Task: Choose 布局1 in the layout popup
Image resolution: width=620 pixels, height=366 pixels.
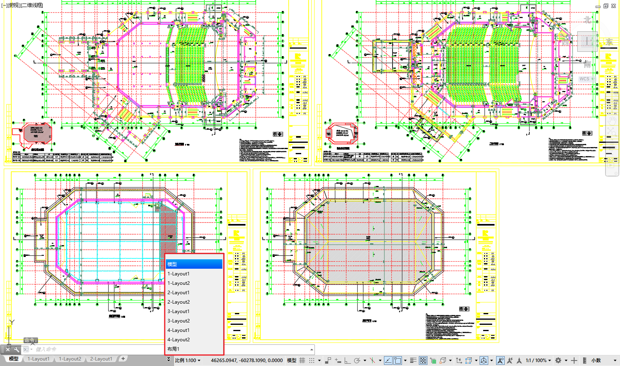Action: pyautogui.click(x=173, y=349)
